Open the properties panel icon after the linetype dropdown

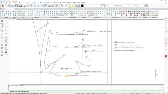[x=147, y=6]
